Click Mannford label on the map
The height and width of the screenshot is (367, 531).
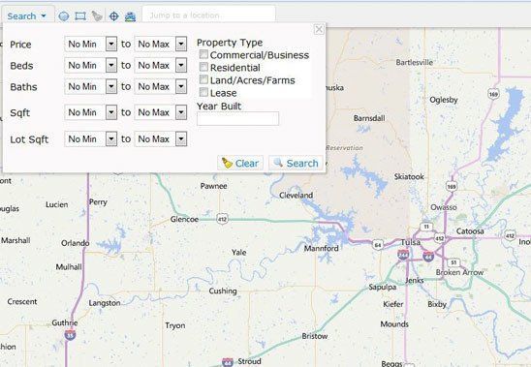321,249
